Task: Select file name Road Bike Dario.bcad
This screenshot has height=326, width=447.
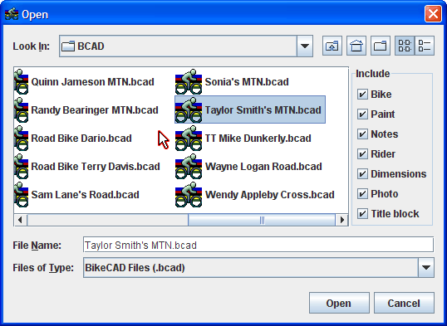Action: (x=81, y=138)
